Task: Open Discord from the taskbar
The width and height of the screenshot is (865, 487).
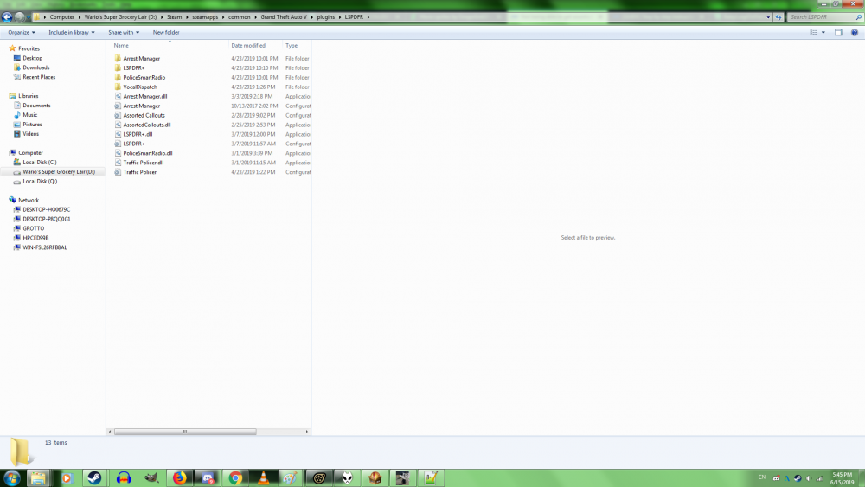Action: pyautogui.click(x=208, y=477)
